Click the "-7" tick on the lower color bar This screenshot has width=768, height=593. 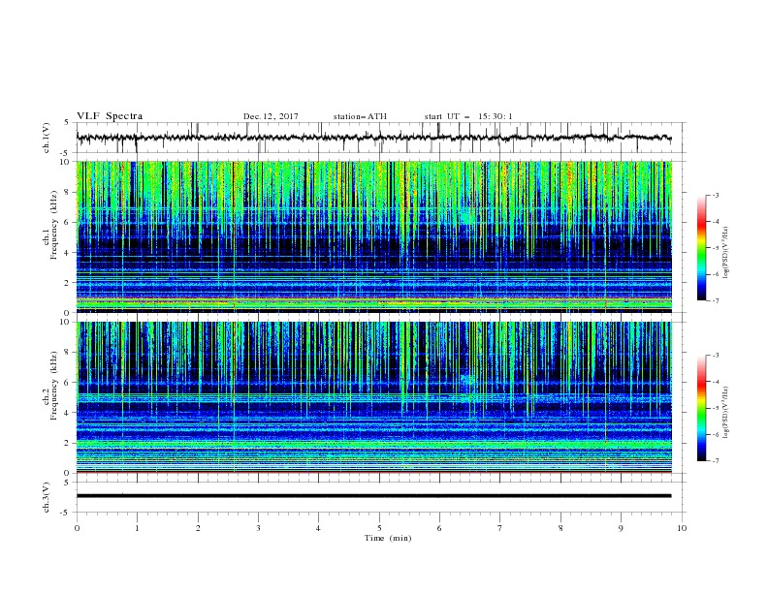tap(715, 461)
